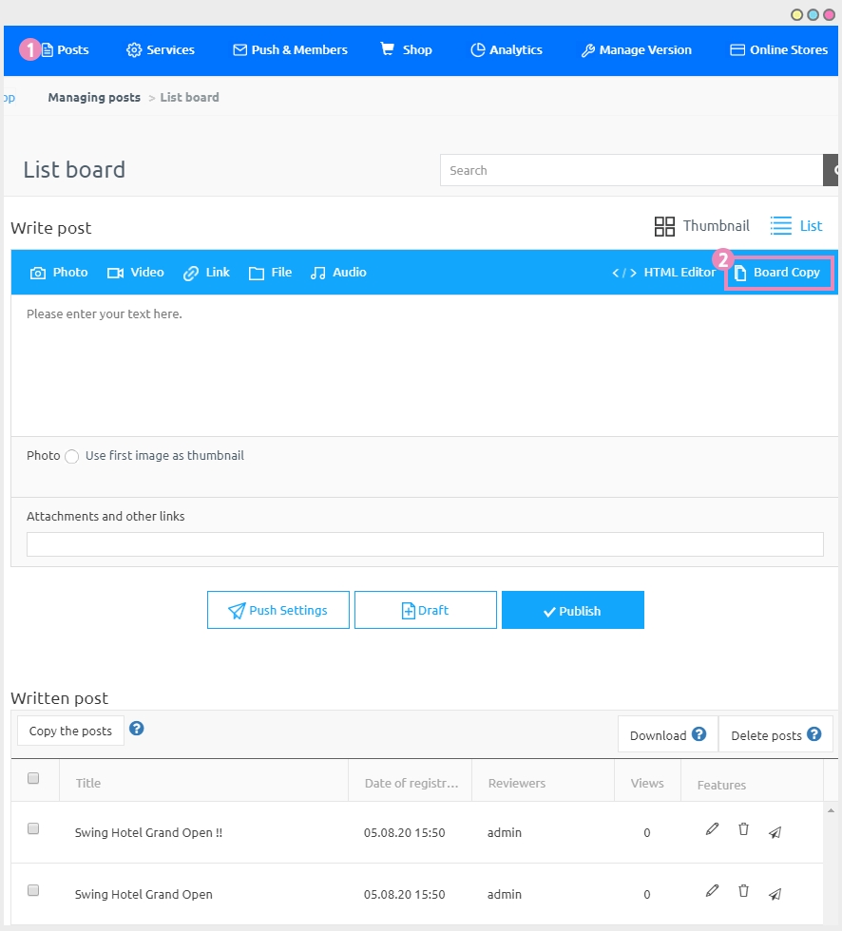Switch to List view
The height and width of the screenshot is (931, 842).
click(795, 226)
